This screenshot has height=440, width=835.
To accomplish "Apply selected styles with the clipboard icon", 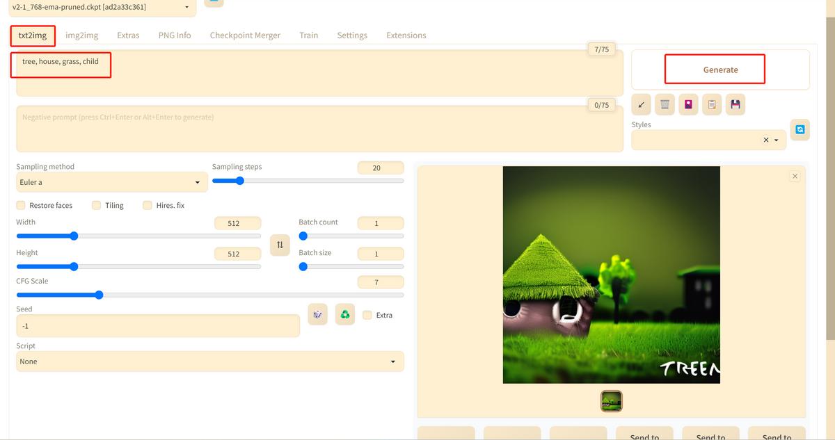I will 712,105.
